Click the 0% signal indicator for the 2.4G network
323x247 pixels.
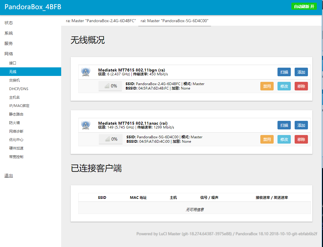tap(110, 86)
